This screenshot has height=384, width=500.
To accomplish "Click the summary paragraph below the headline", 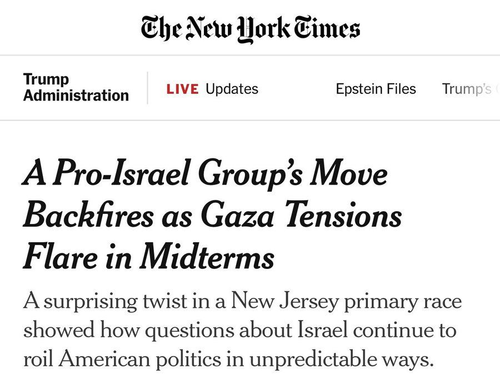I will (x=242, y=331).
